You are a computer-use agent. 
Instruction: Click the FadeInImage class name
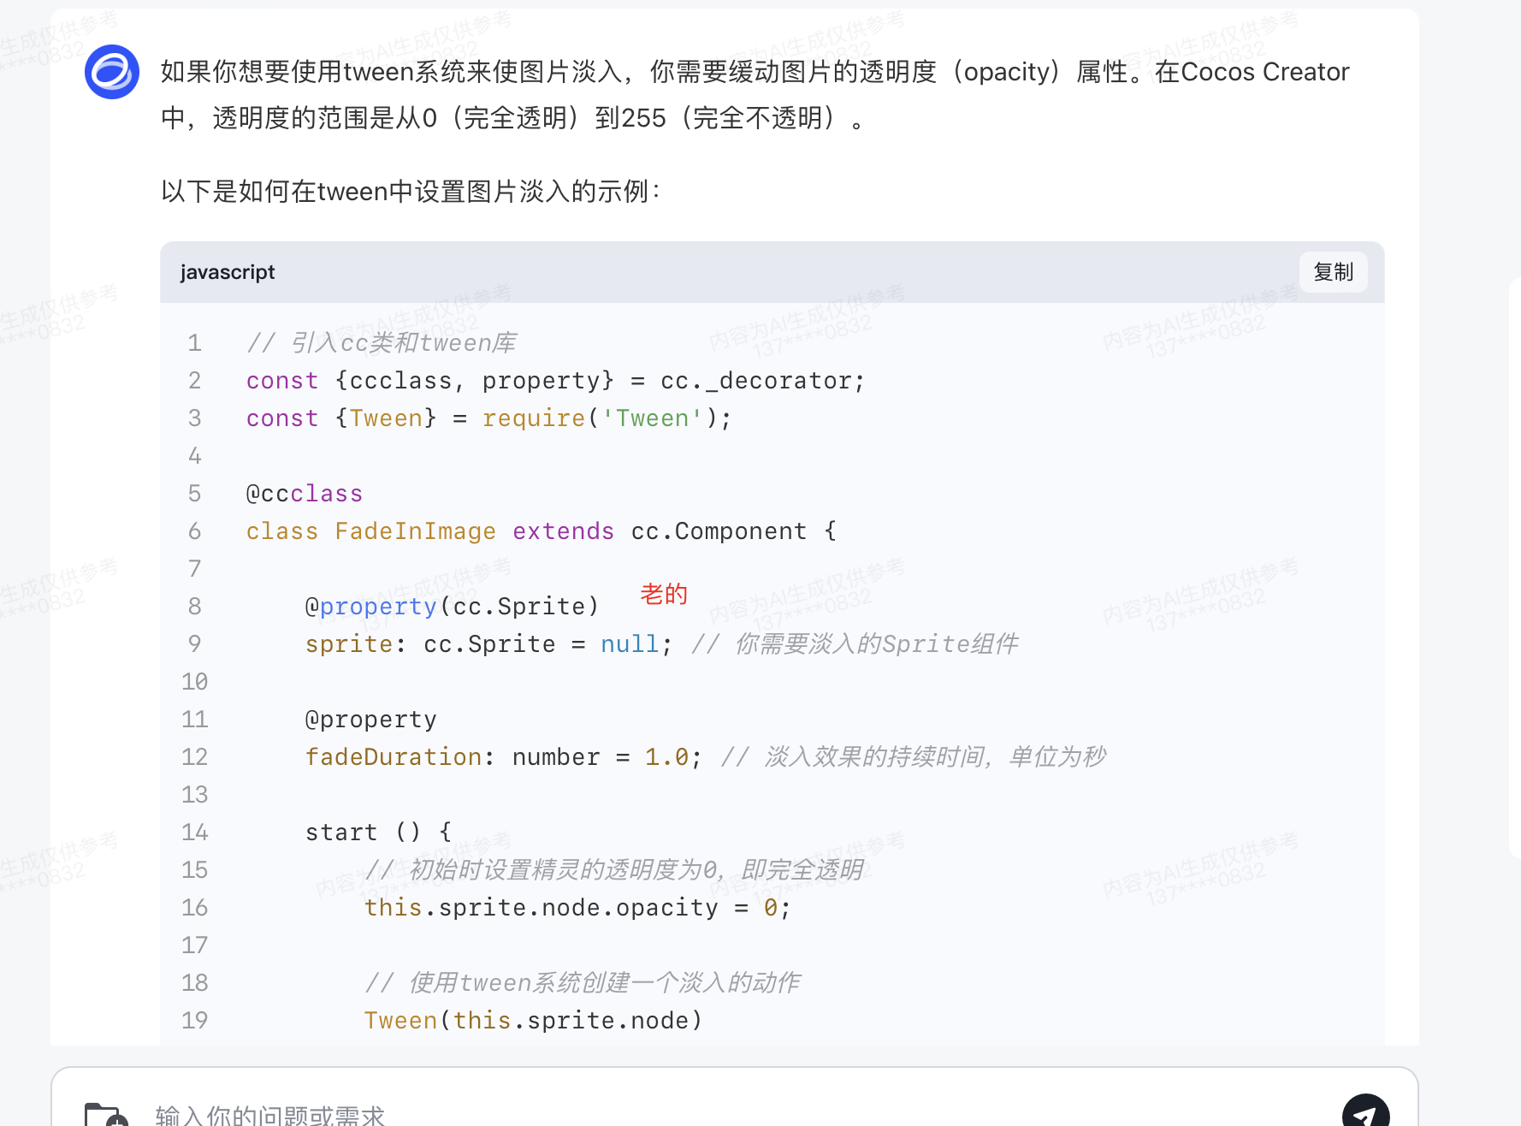point(415,531)
